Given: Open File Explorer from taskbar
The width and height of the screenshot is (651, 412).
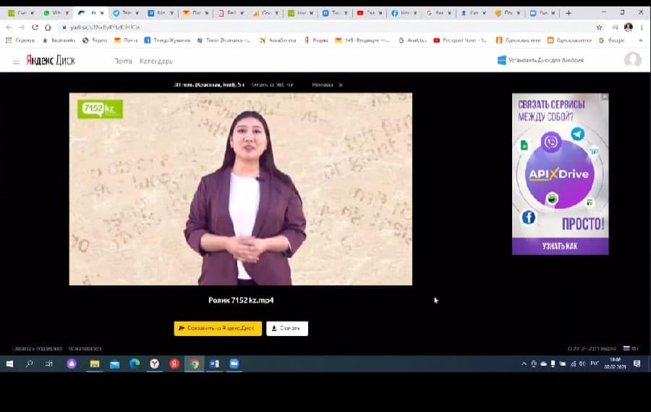Looking at the screenshot, I should [x=95, y=363].
